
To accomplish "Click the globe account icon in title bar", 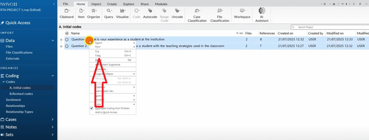I will [x=325, y=4].
